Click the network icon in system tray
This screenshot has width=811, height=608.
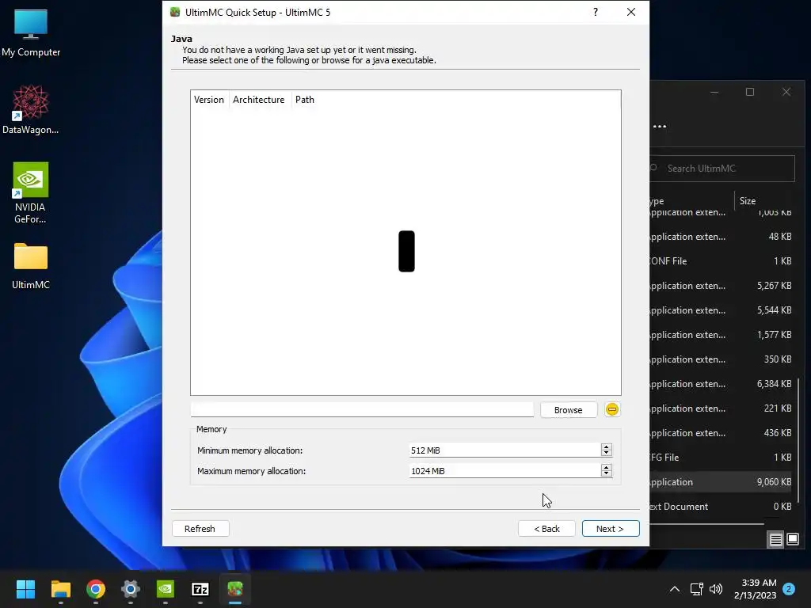pos(696,589)
